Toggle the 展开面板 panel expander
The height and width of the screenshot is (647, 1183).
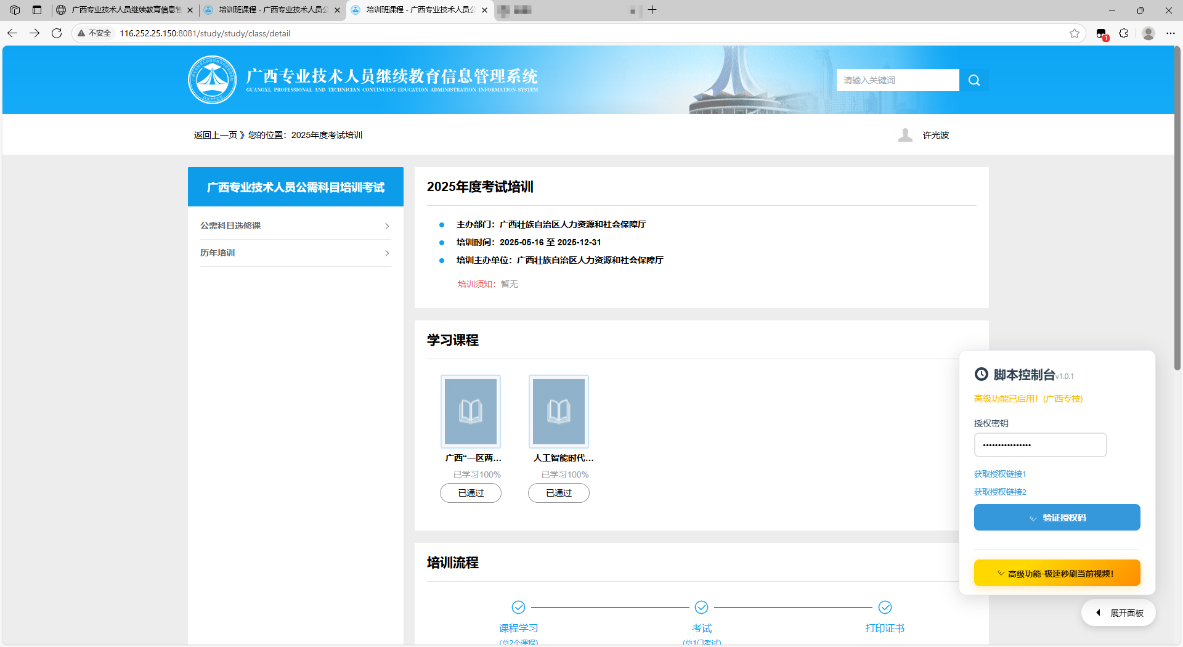point(1118,613)
